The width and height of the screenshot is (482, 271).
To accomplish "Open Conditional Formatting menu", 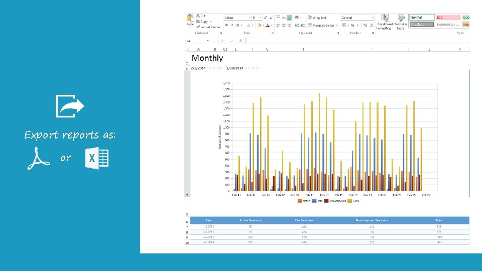I will coord(385,22).
